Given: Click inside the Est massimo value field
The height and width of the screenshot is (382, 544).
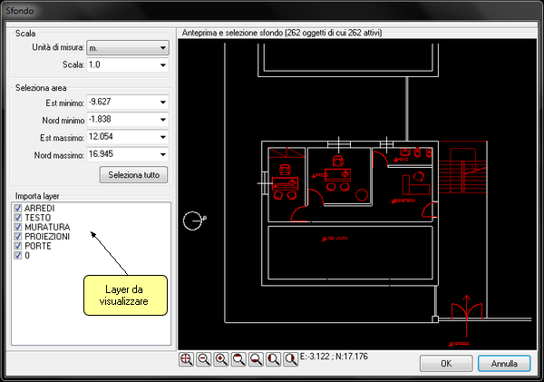Looking at the screenshot, I should click(x=118, y=137).
